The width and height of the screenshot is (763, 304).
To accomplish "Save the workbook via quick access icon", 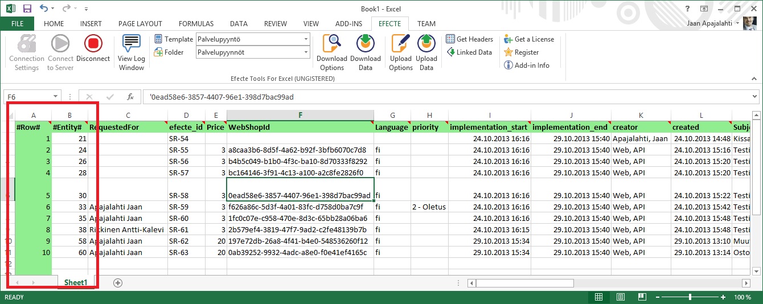I will [x=27, y=9].
